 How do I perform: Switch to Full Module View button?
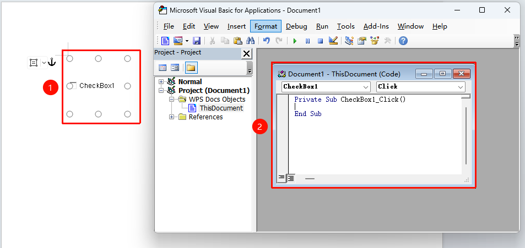[x=291, y=179]
